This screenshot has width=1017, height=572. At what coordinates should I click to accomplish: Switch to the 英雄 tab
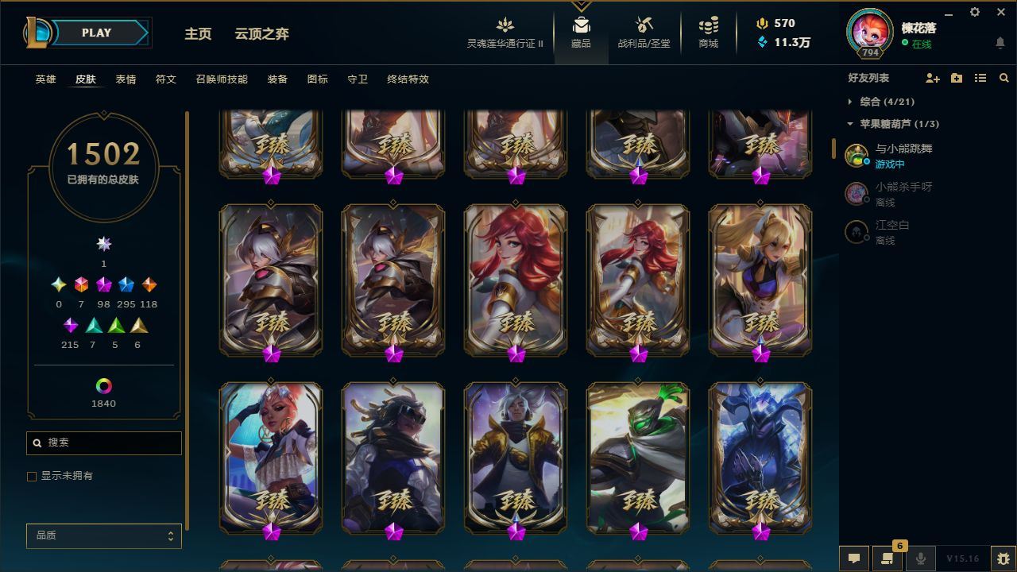pos(45,79)
